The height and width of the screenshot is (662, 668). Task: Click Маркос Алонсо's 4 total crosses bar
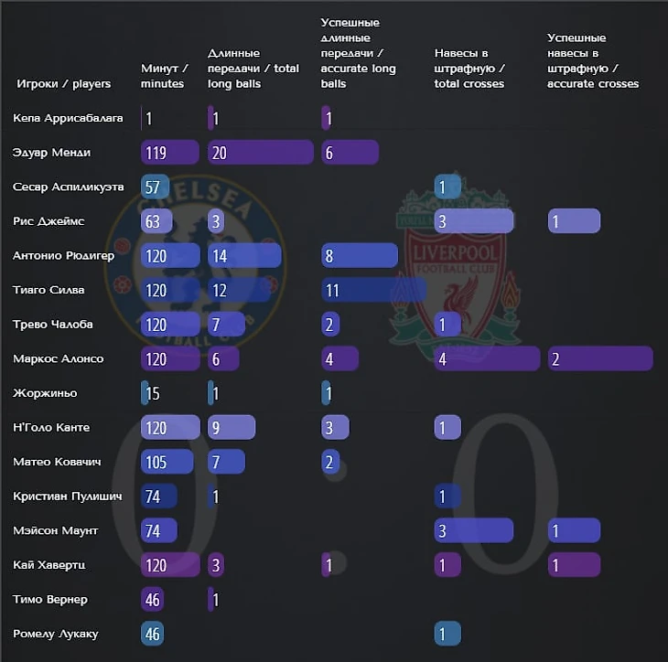tap(488, 358)
